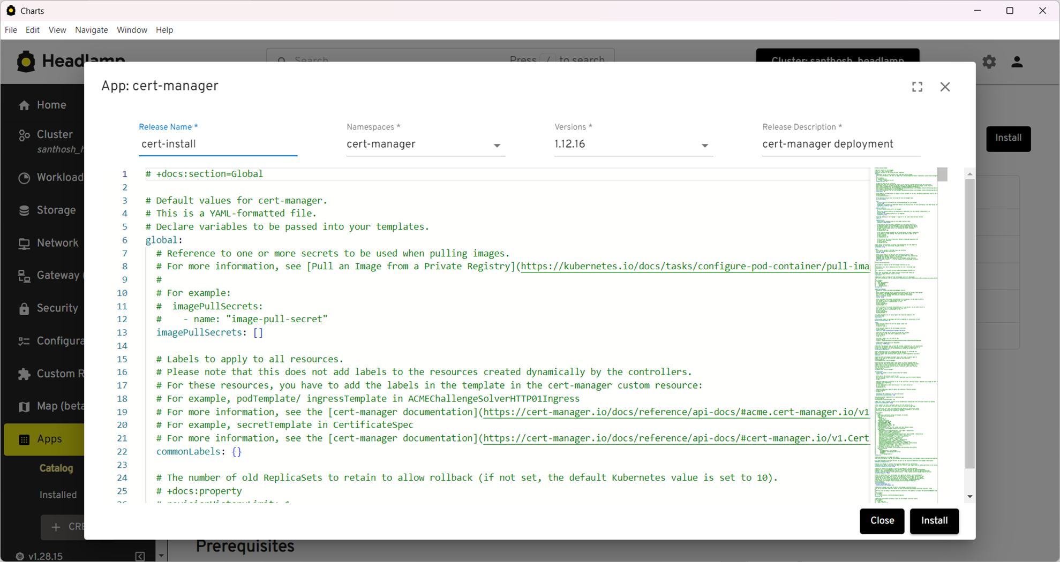Select the Security lock icon

pos(24,309)
